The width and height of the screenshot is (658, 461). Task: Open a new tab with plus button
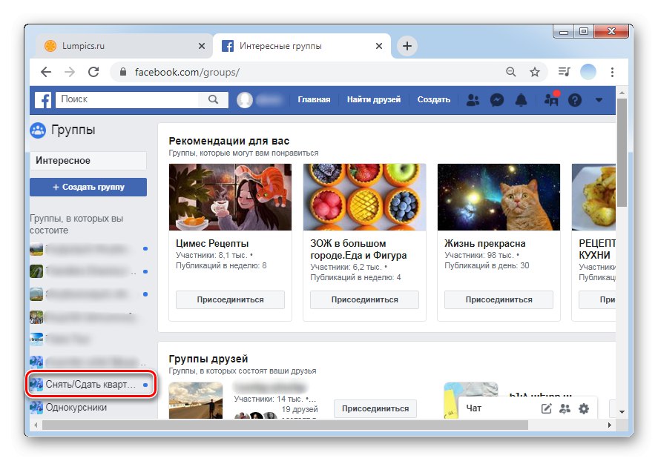(x=407, y=46)
